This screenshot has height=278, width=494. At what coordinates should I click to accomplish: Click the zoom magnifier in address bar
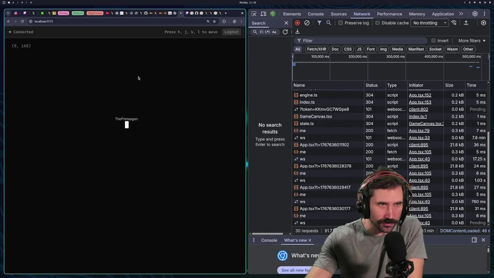click(x=208, y=21)
